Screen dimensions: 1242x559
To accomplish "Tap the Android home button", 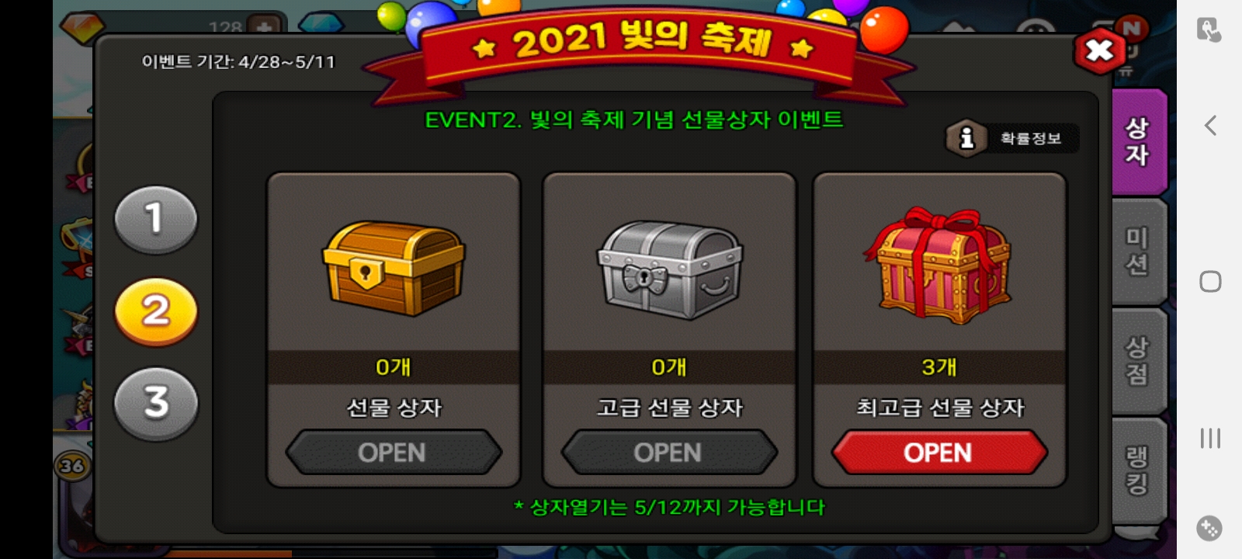I will tap(1210, 281).
